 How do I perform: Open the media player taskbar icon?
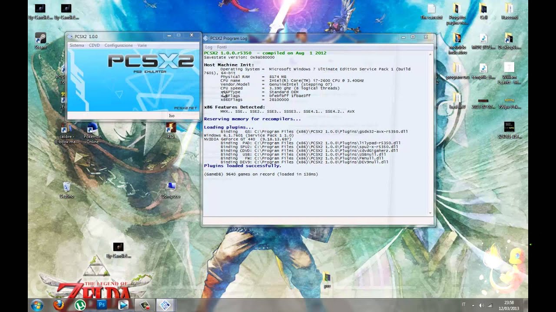(123, 305)
